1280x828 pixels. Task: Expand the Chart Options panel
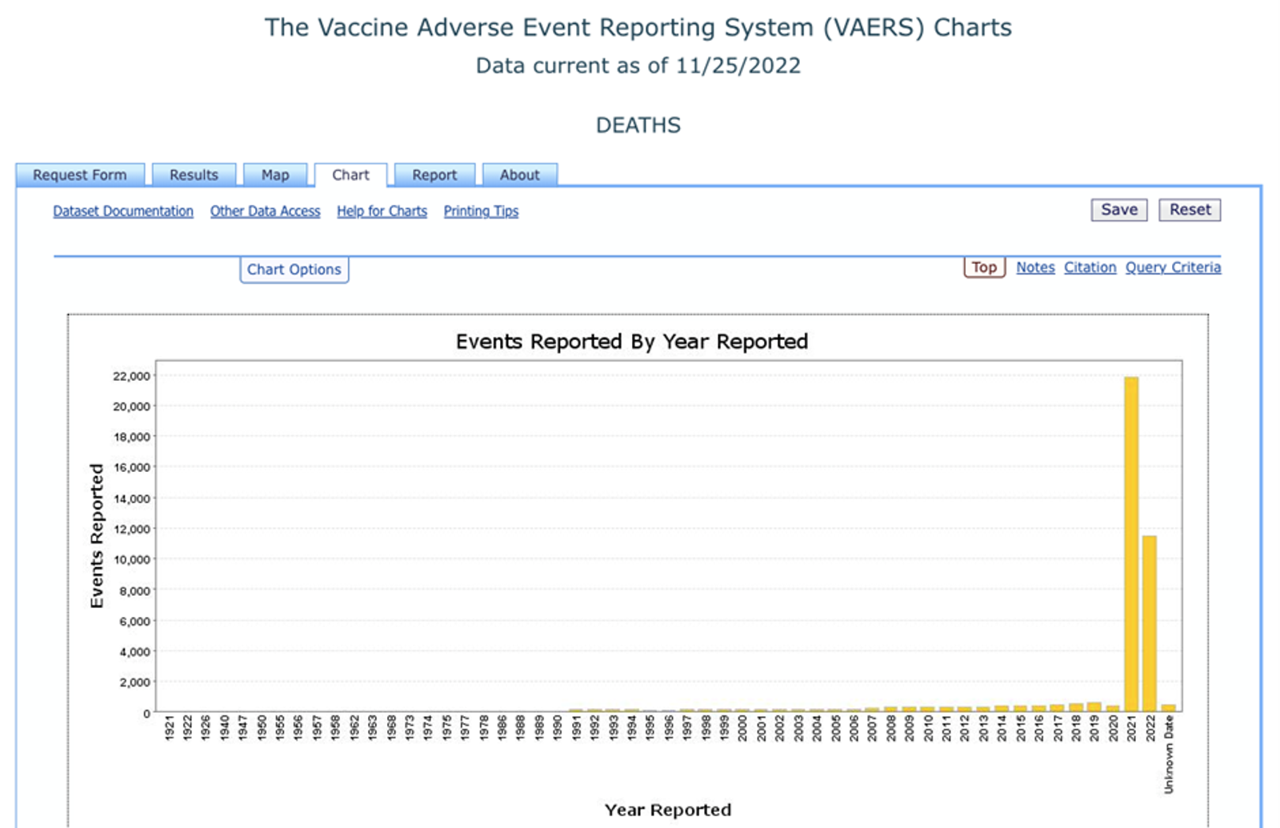point(294,270)
